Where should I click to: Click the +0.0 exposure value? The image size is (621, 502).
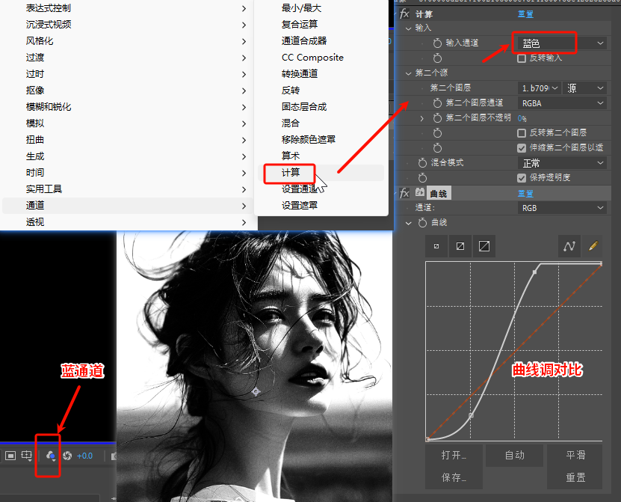[84, 456]
